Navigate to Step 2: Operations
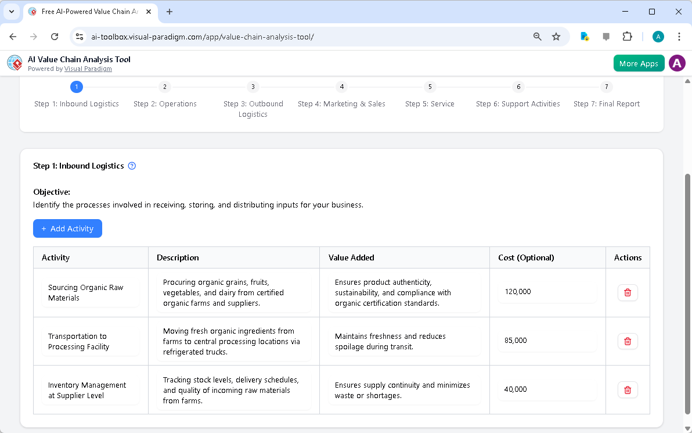This screenshot has width=692, height=433. coord(164,87)
